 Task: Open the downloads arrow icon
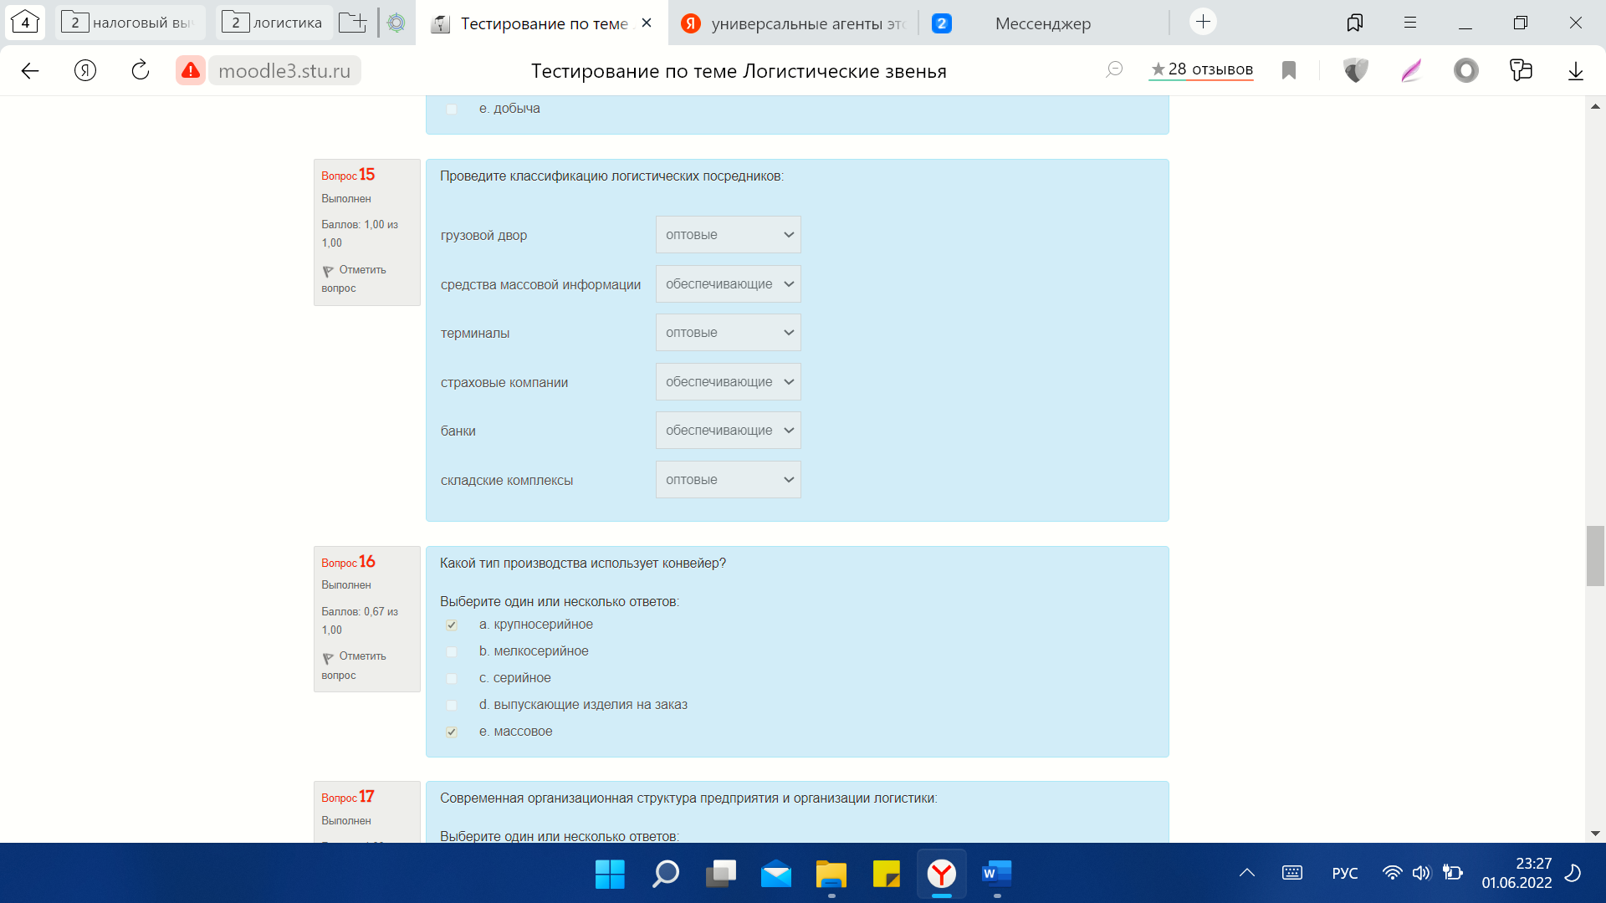[1576, 71]
